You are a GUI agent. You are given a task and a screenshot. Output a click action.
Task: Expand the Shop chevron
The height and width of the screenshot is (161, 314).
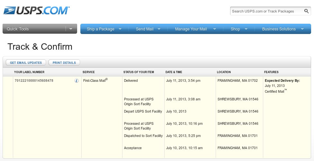click(x=246, y=29)
